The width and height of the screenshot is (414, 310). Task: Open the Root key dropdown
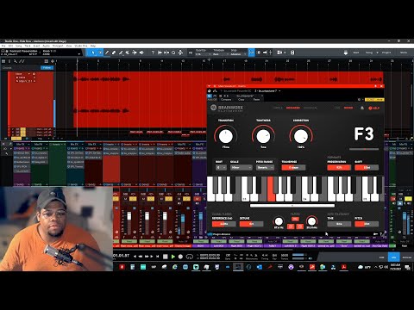(221, 167)
